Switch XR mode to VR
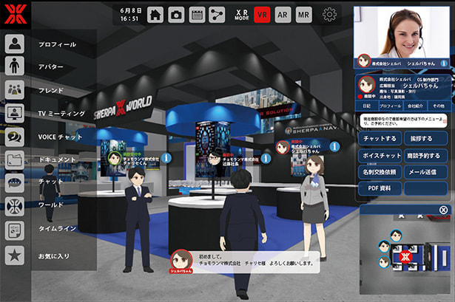Viewport: 455px width, 302px height. 262,14
